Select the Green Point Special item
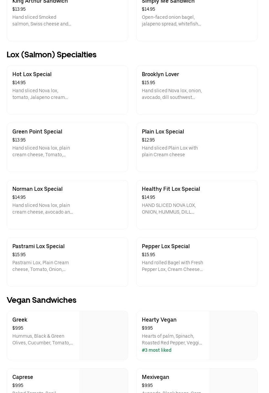 click(x=67, y=147)
